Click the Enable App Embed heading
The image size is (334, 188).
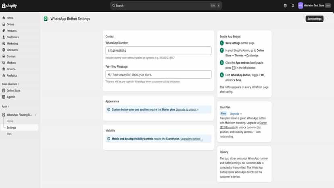coord(230,36)
